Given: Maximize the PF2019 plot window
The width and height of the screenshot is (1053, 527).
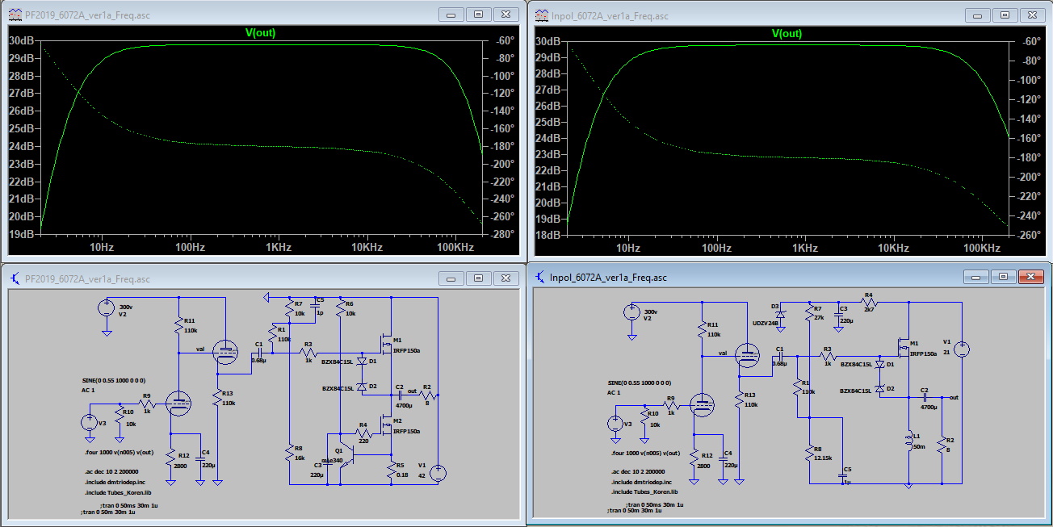Looking at the screenshot, I should coord(479,14).
